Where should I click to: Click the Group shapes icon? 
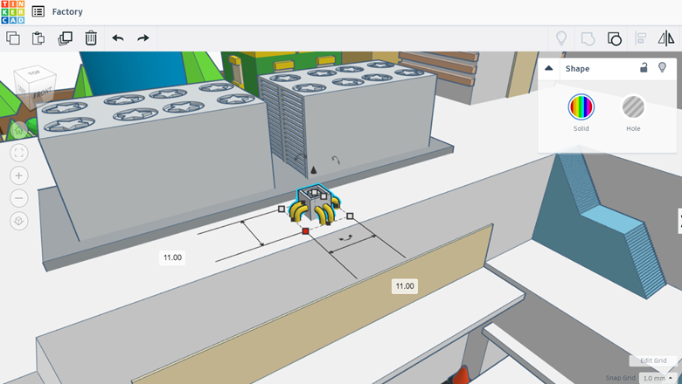[588, 38]
